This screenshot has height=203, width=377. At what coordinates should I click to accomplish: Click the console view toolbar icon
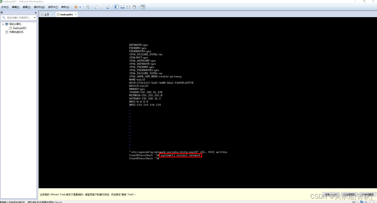[143, 7]
